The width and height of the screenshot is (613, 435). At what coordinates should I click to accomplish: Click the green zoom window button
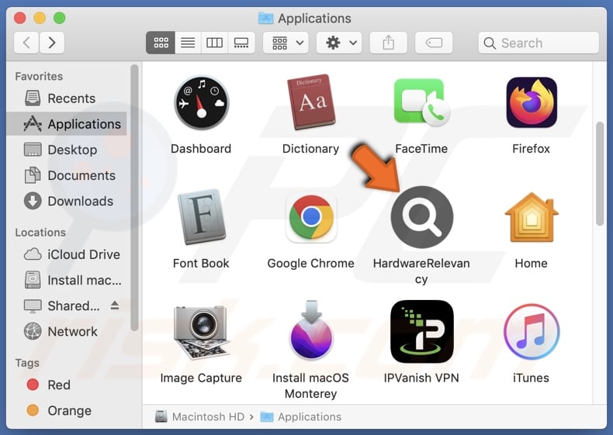point(60,18)
